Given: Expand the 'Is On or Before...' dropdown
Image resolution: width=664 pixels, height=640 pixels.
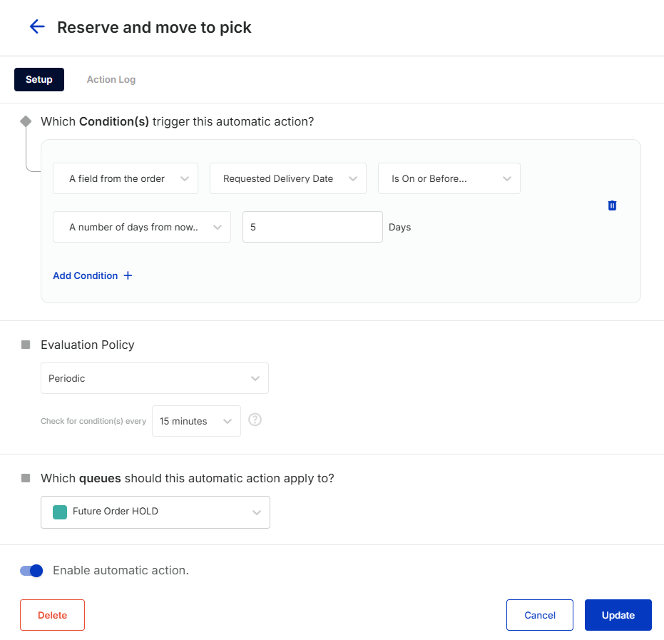Looking at the screenshot, I should coord(449,178).
